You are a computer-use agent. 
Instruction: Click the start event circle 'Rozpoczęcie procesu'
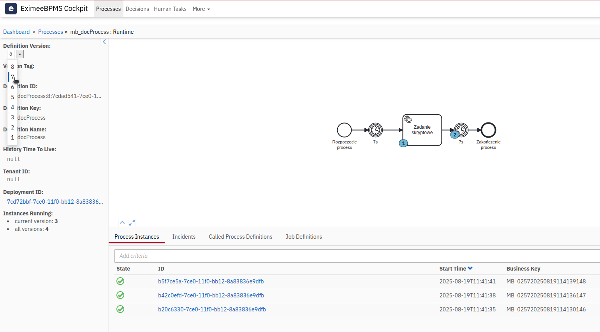344,130
